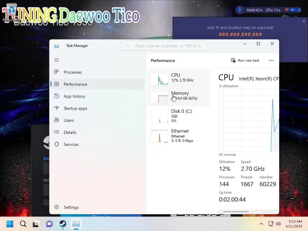Minimize the Task Manager window

[x=245, y=44]
